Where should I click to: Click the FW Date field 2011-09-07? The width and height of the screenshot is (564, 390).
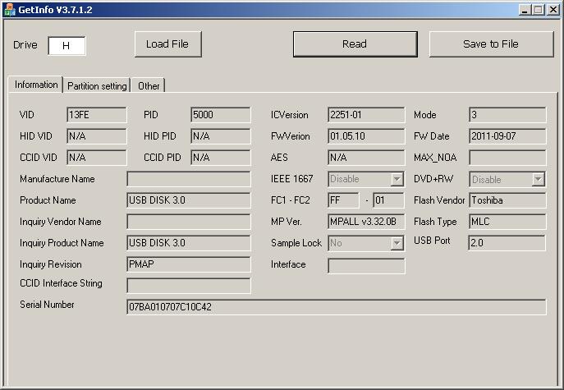click(507, 136)
